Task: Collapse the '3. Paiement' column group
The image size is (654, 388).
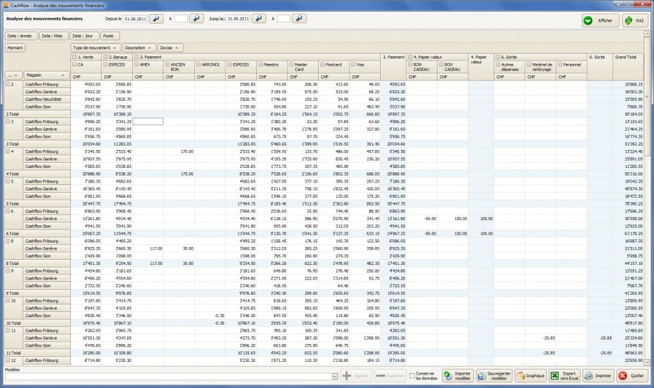Action: point(136,57)
